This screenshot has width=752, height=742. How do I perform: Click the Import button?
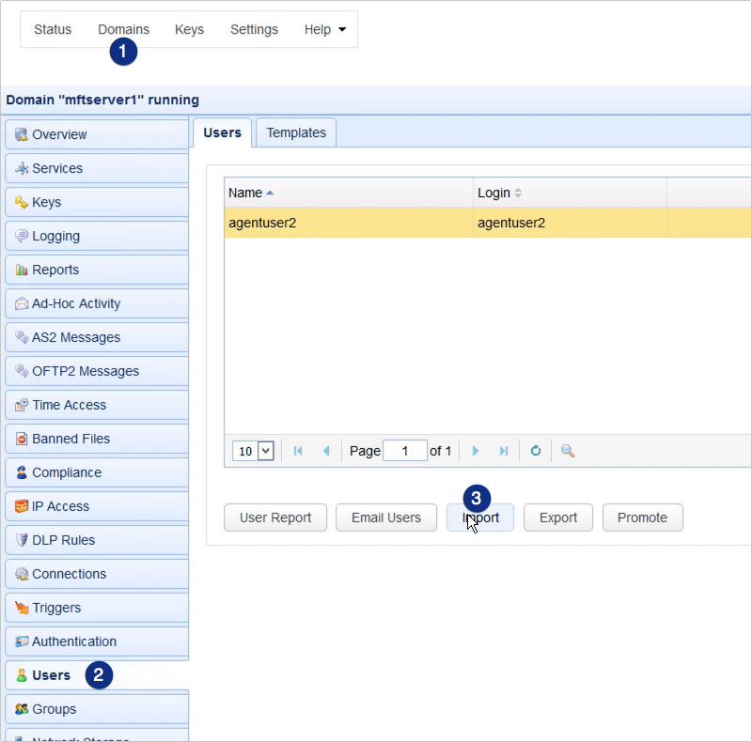[480, 518]
